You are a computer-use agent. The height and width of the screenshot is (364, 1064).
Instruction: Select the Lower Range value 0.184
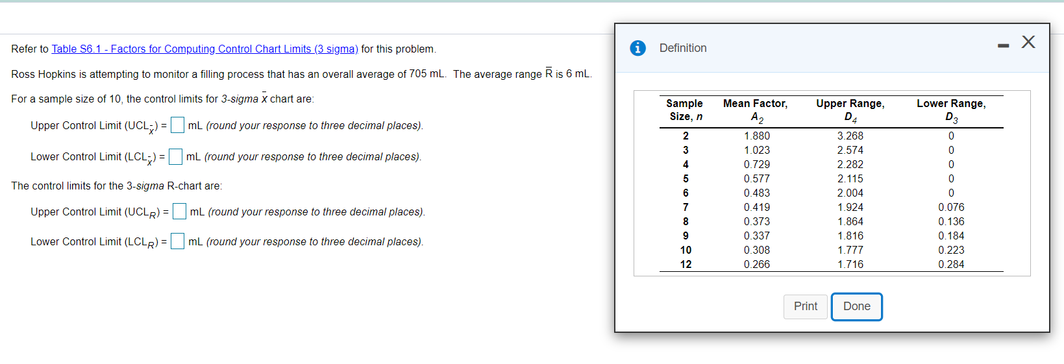(x=951, y=236)
